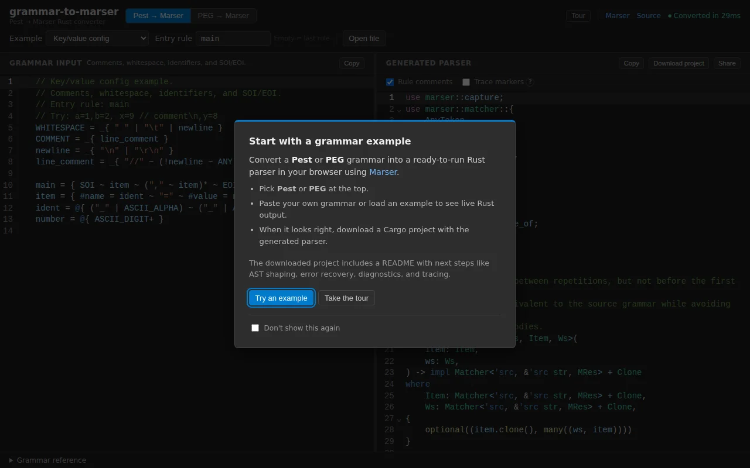This screenshot has width=750, height=468.
Task: Click the Try an example button
Action: (281, 298)
